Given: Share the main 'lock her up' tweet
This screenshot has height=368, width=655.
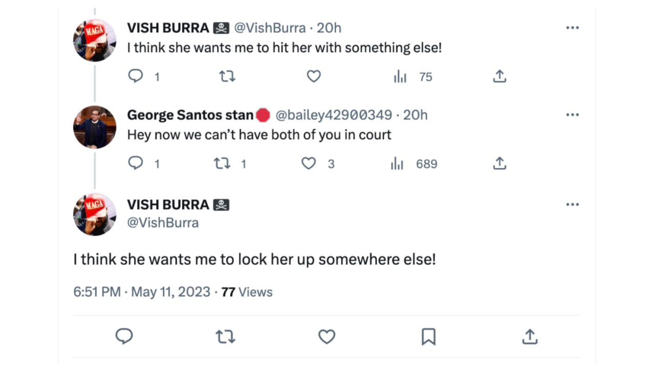Looking at the screenshot, I should (x=530, y=336).
